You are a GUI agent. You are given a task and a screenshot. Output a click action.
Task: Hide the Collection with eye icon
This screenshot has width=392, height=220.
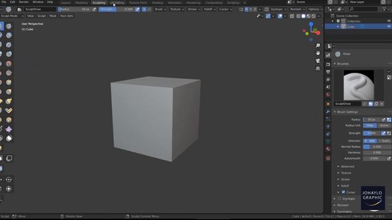pyautogui.click(x=389, y=21)
